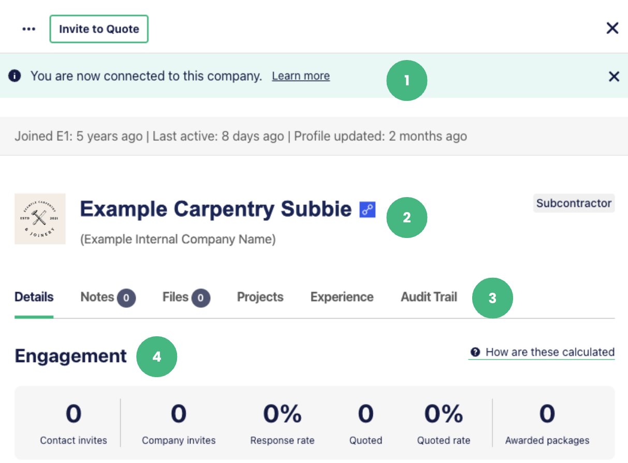Close the company profile panel
Image resolution: width=628 pixels, height=463 pixels.
coord(612,28)
